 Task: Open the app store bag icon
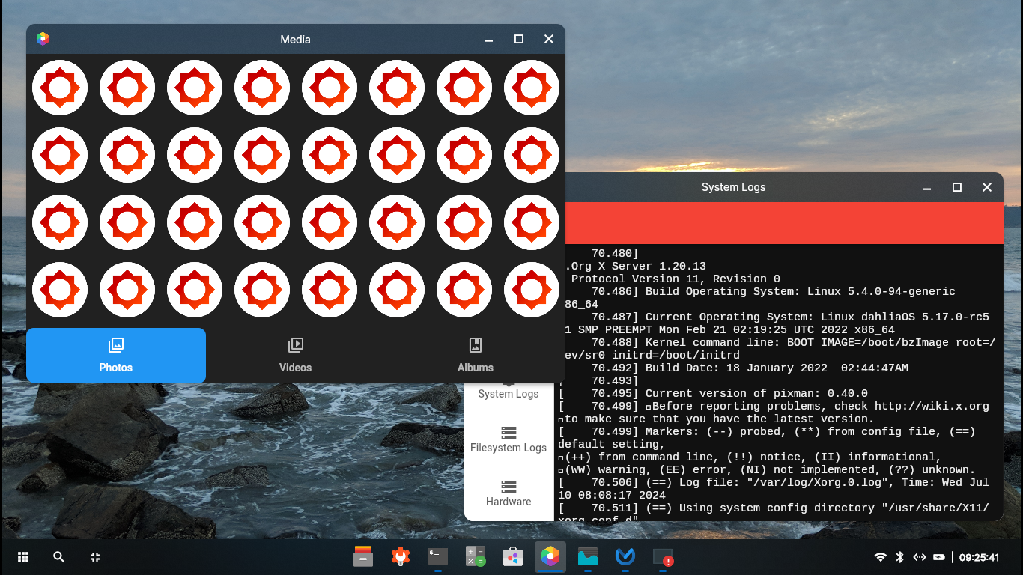pos(513,557)
